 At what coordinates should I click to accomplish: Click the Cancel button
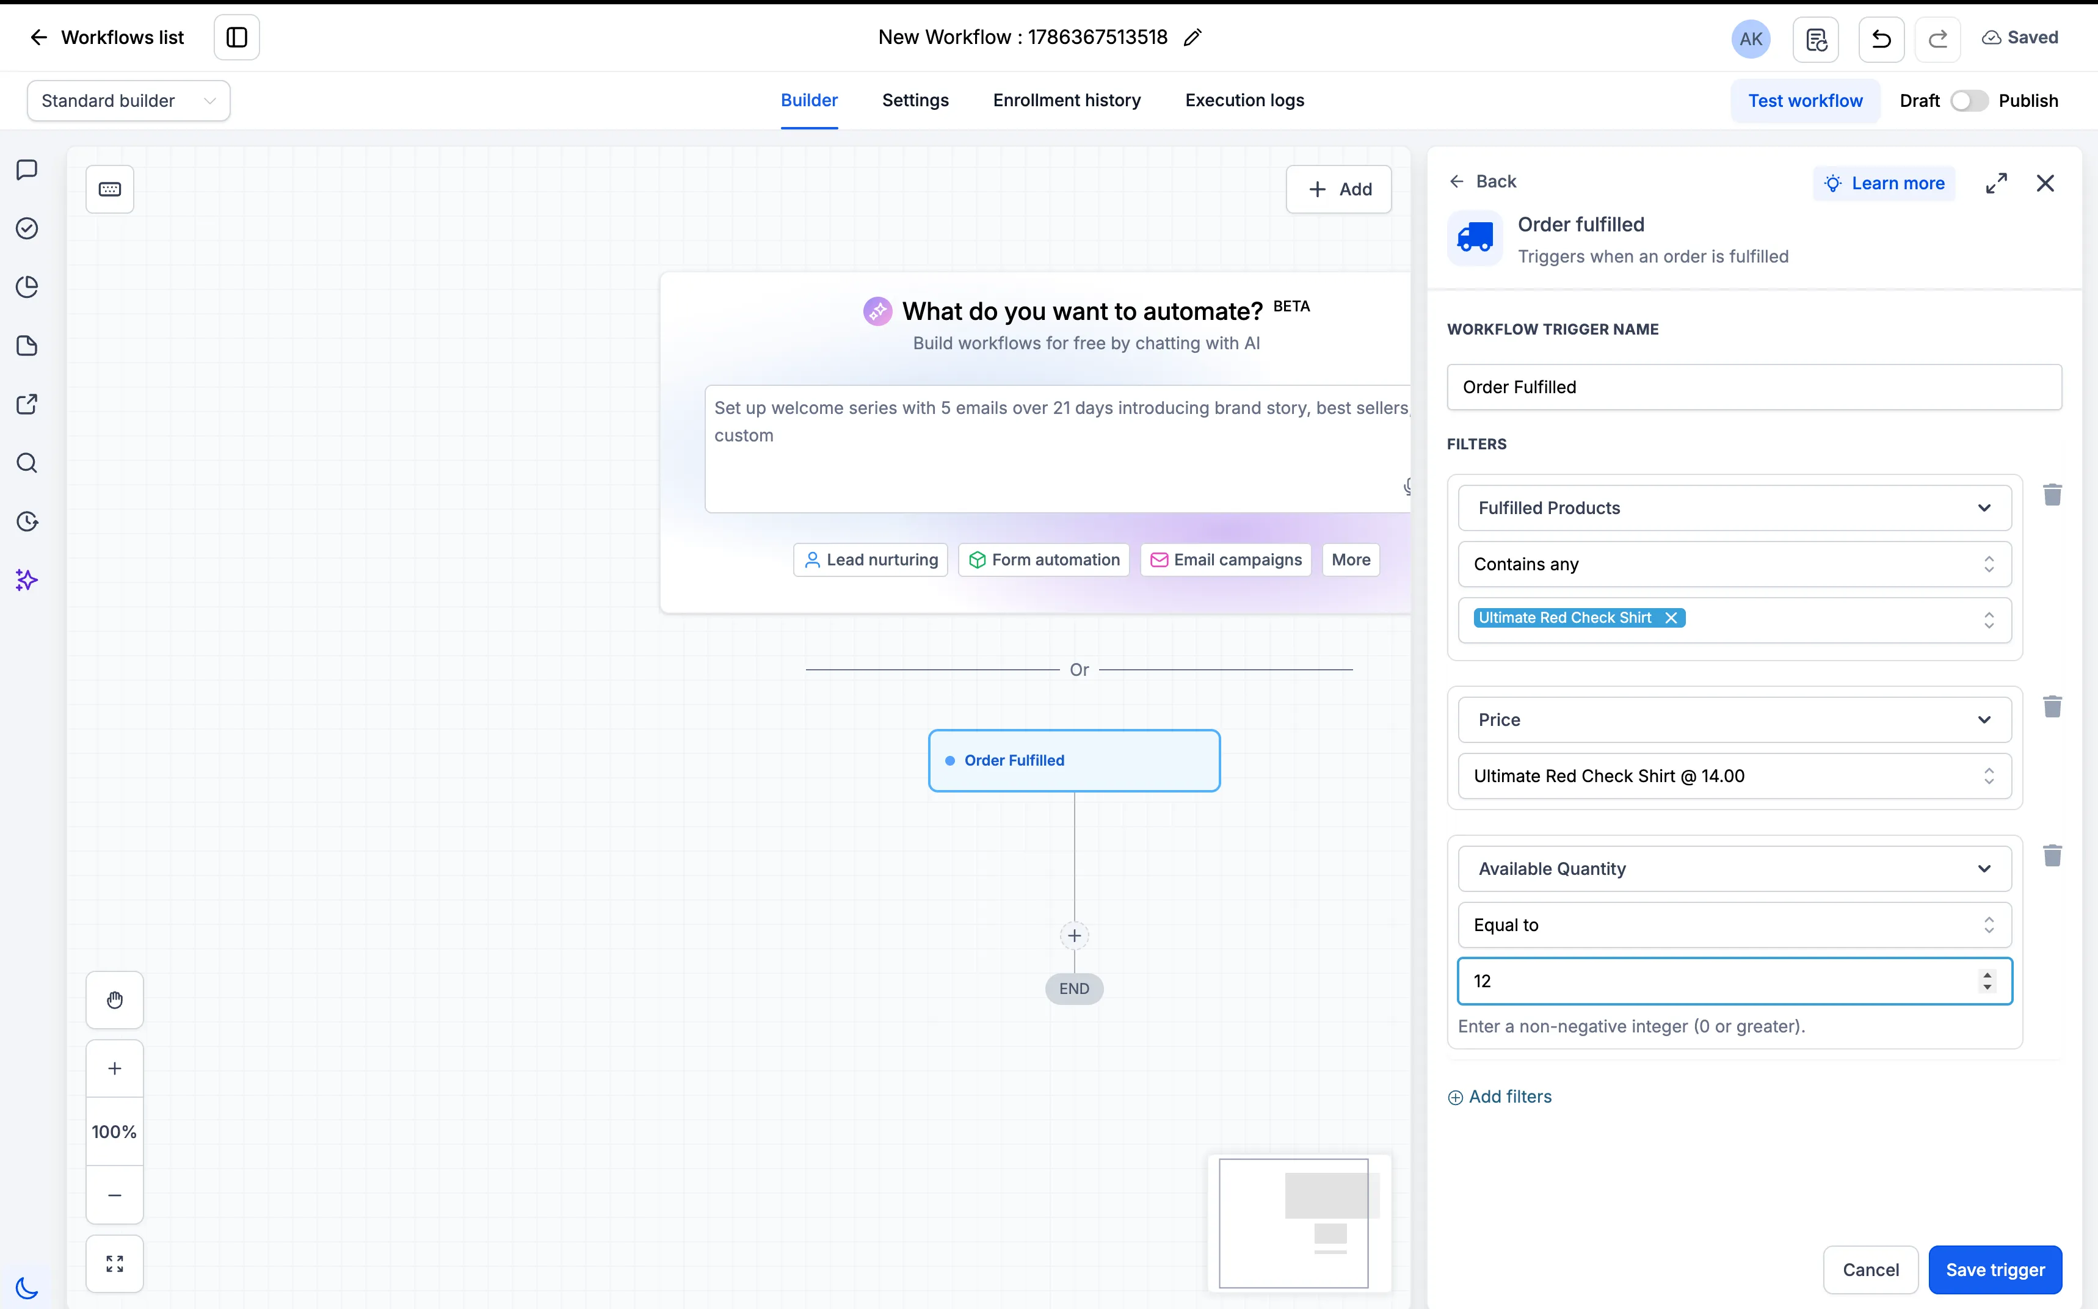tap(1870, 1270)
